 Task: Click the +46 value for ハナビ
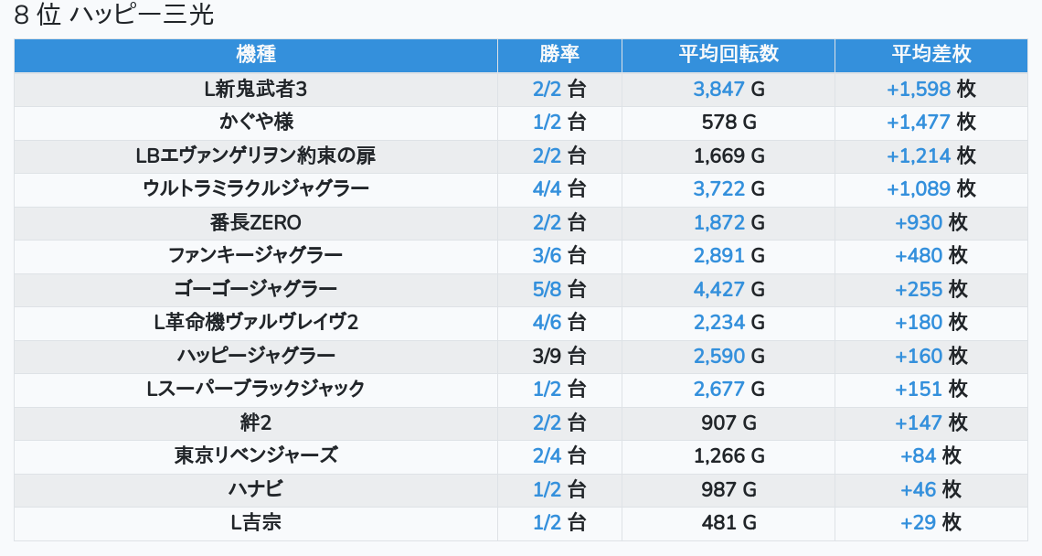[918, 489]
